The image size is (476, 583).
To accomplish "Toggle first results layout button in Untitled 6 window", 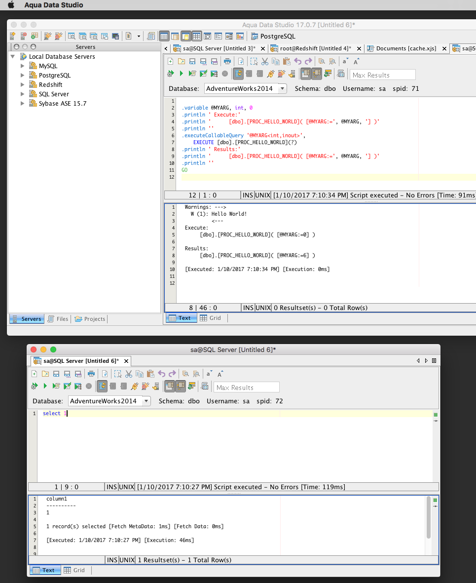I will [170, 386].
